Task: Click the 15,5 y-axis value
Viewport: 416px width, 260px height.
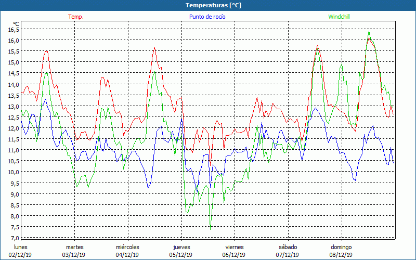Action: point(14,51)
